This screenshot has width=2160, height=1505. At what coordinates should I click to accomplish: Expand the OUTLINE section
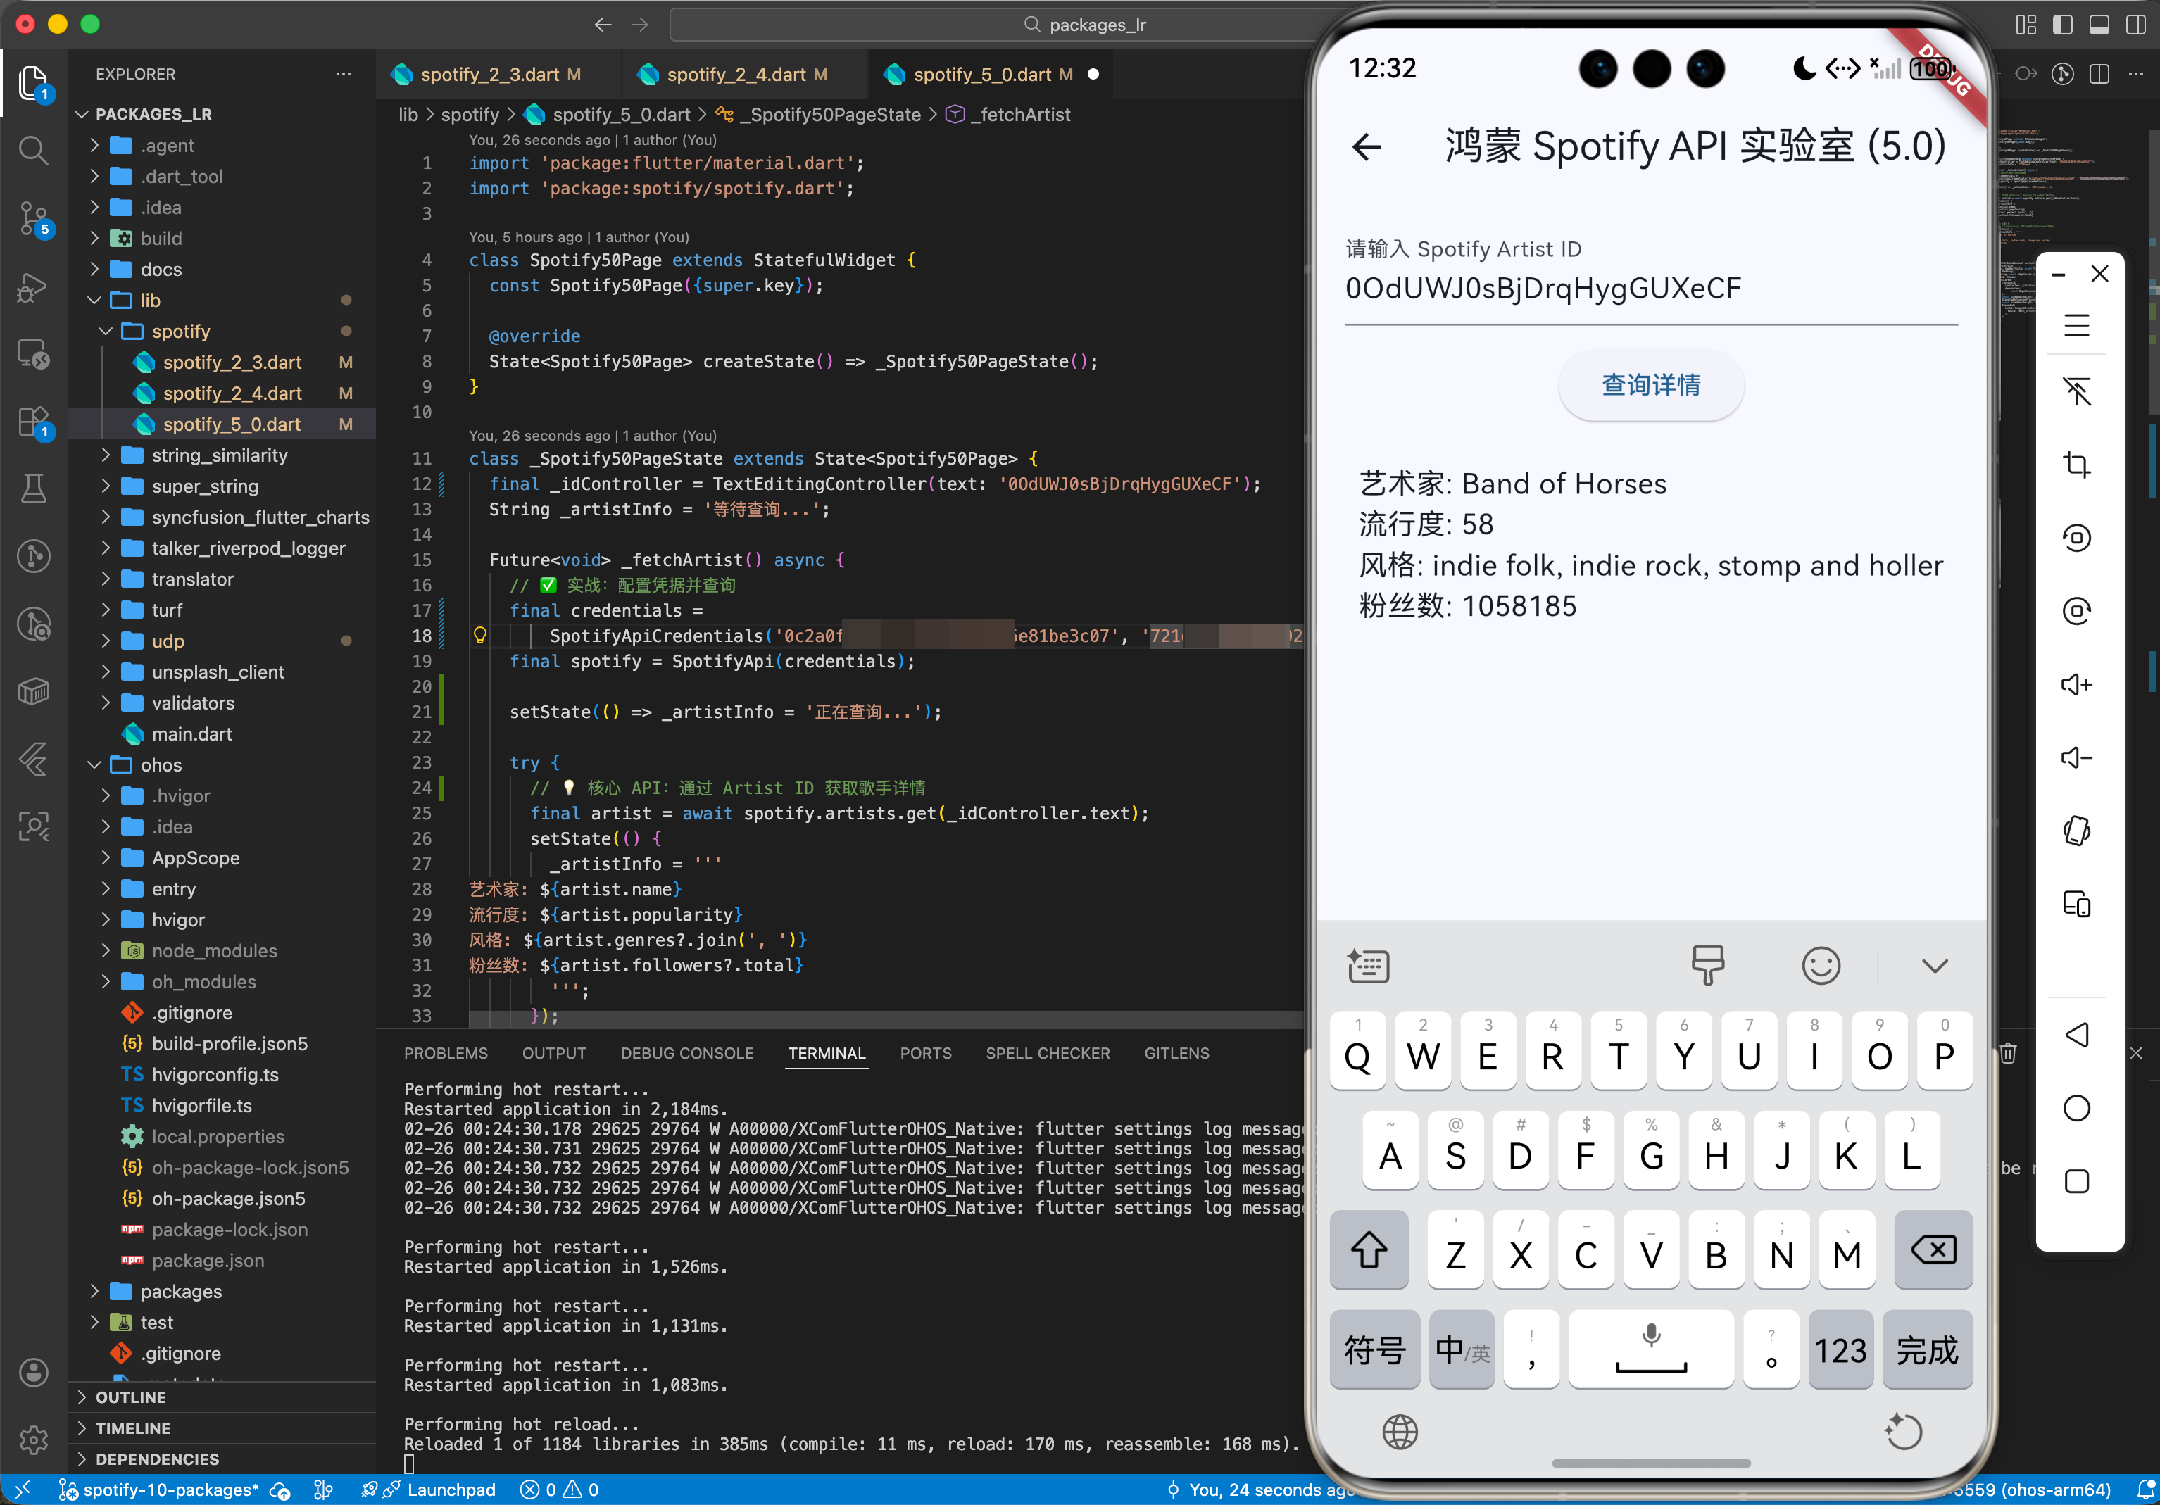click(131, 1397)
